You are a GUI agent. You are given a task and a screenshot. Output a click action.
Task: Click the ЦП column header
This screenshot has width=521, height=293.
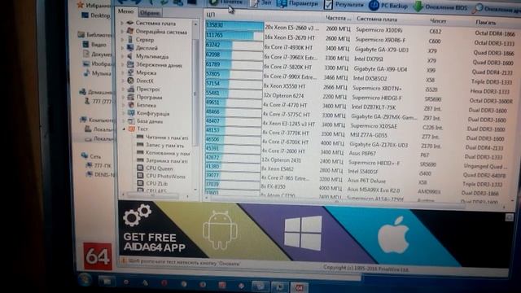pyautogui.click(x=211, y=15)
